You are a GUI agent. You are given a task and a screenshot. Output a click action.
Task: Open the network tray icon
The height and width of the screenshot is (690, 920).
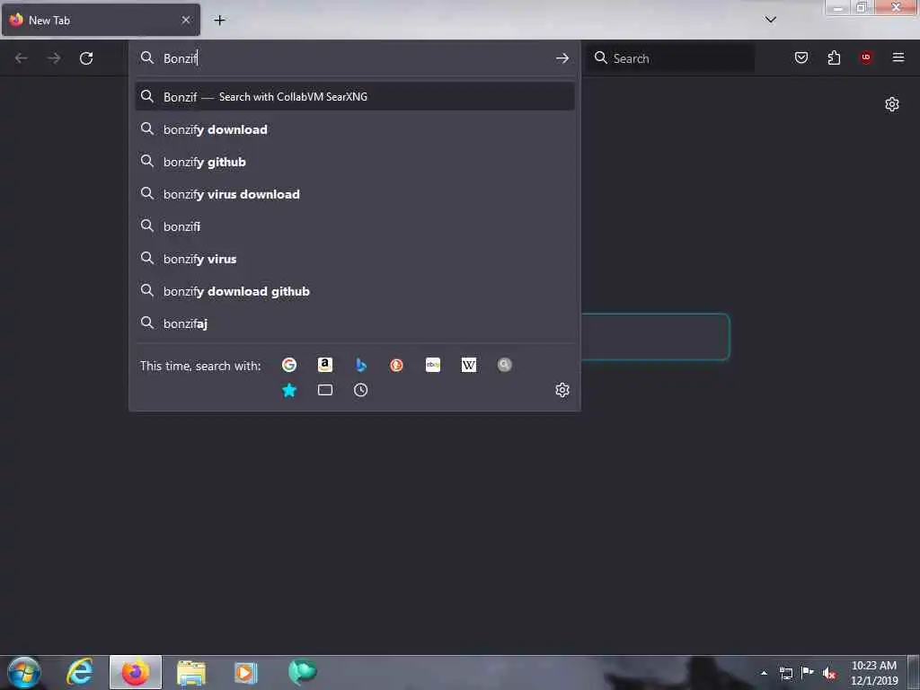[785, 673]
